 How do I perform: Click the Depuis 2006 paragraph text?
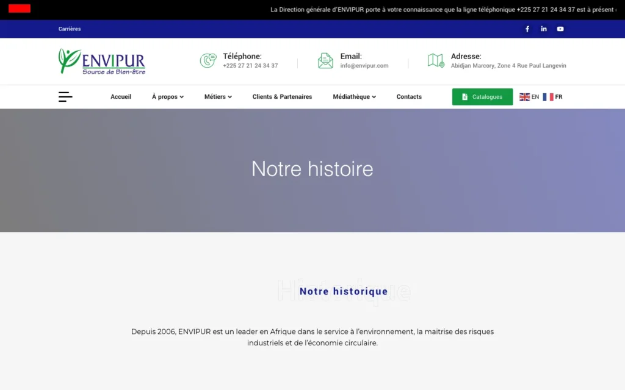(312, 337)
